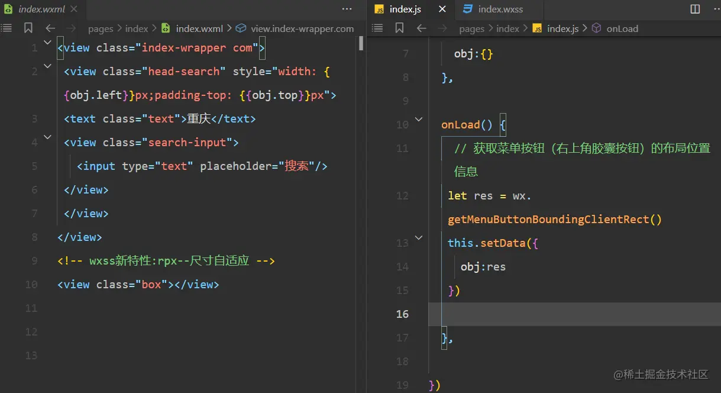Click 'index-wrapper com' class on line 1

(197, 48)
